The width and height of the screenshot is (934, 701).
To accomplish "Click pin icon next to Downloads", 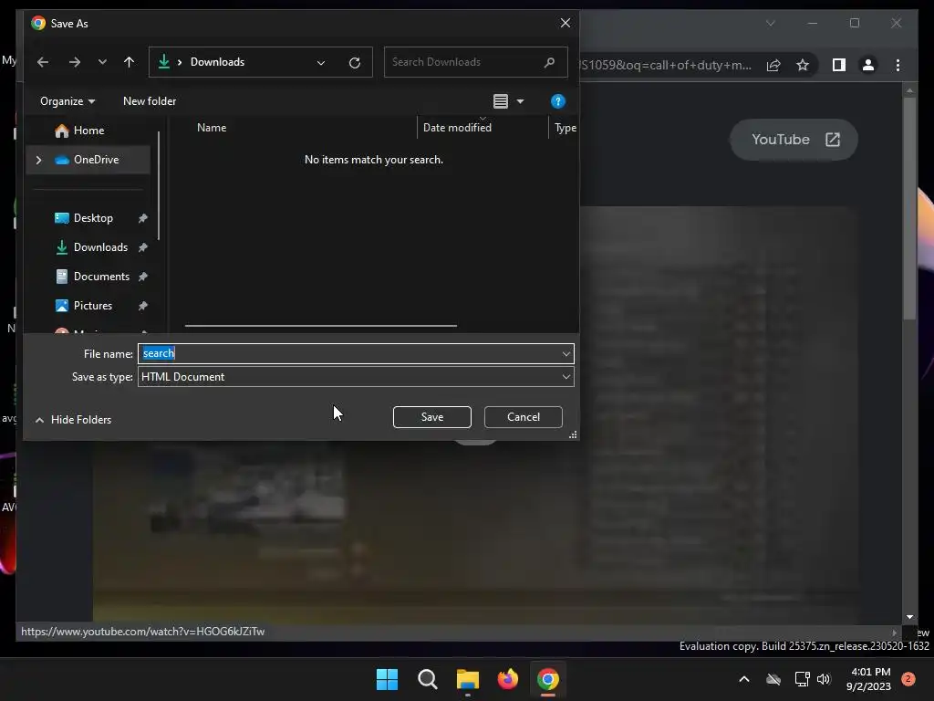I will tap(143, 247).
